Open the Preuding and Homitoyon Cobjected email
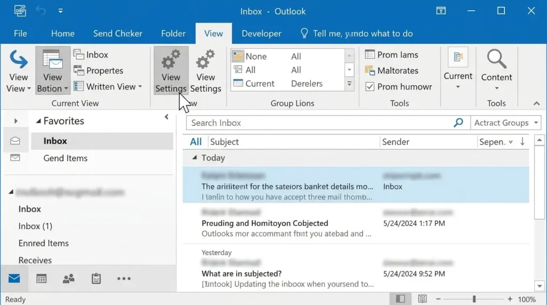Screen dimensions: 547x305 point(356,223)
